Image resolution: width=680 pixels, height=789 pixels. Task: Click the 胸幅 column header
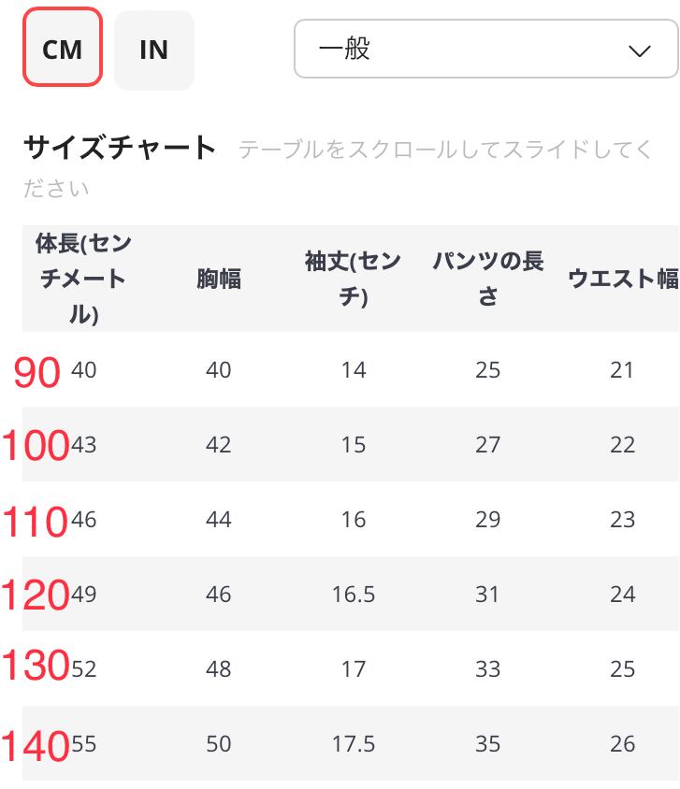[219, 279]
